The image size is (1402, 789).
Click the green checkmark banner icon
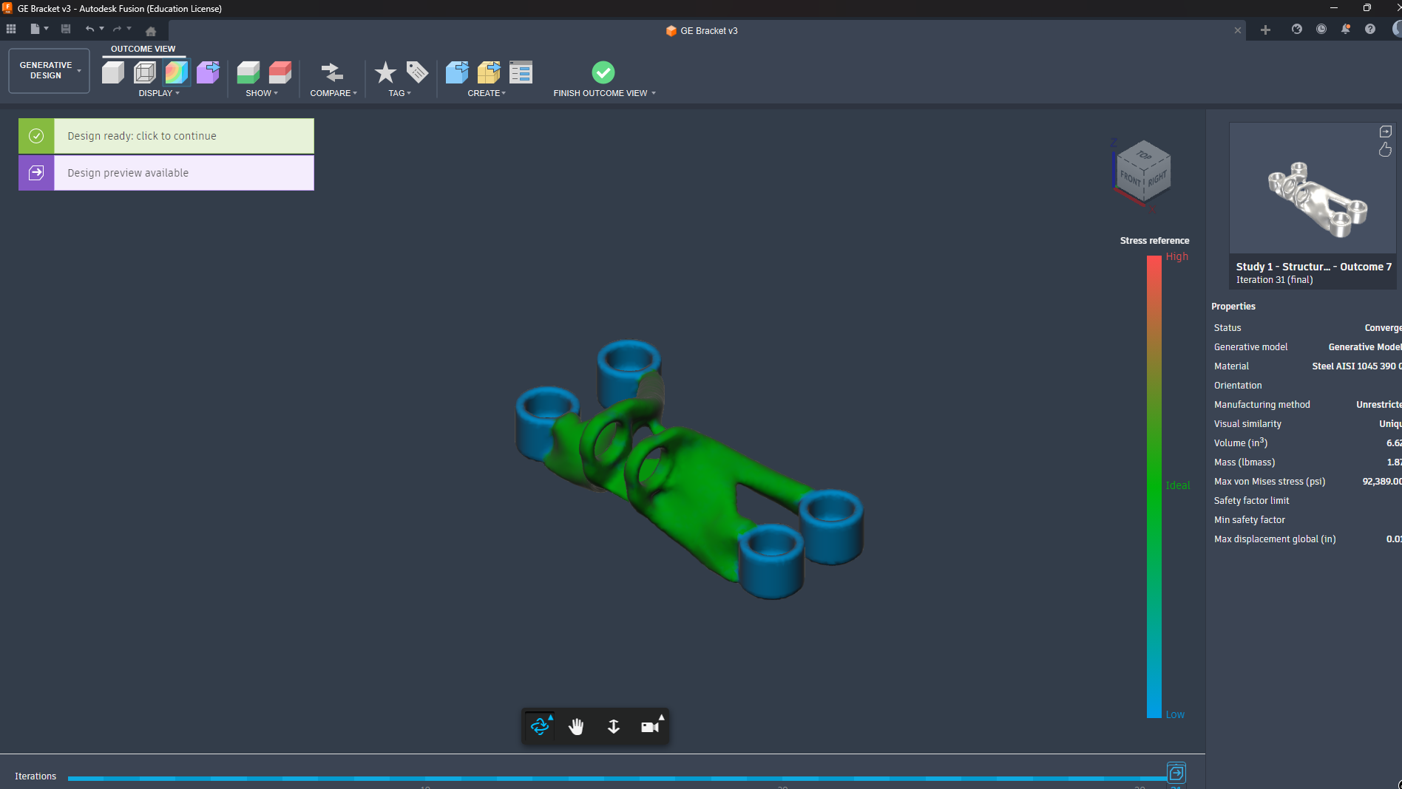pos(36,136)
